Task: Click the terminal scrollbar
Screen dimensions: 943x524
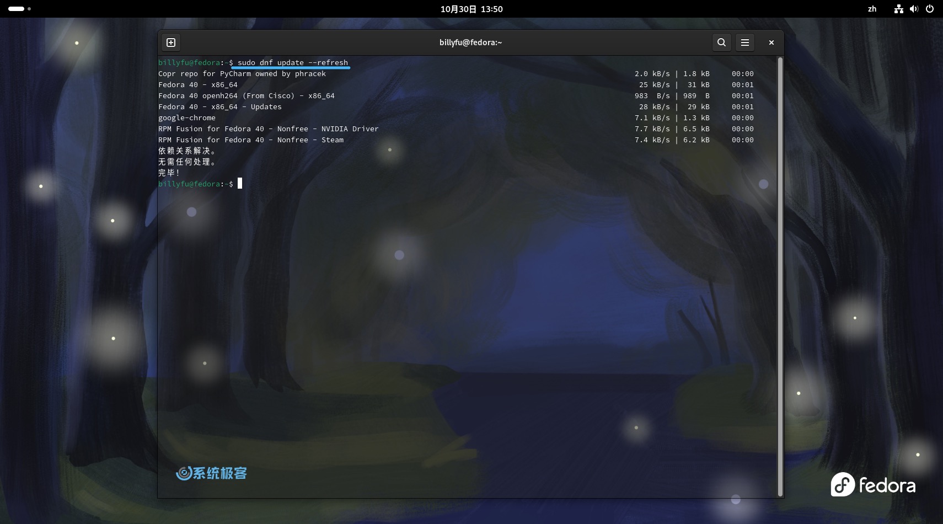Action: click(780, 276)
